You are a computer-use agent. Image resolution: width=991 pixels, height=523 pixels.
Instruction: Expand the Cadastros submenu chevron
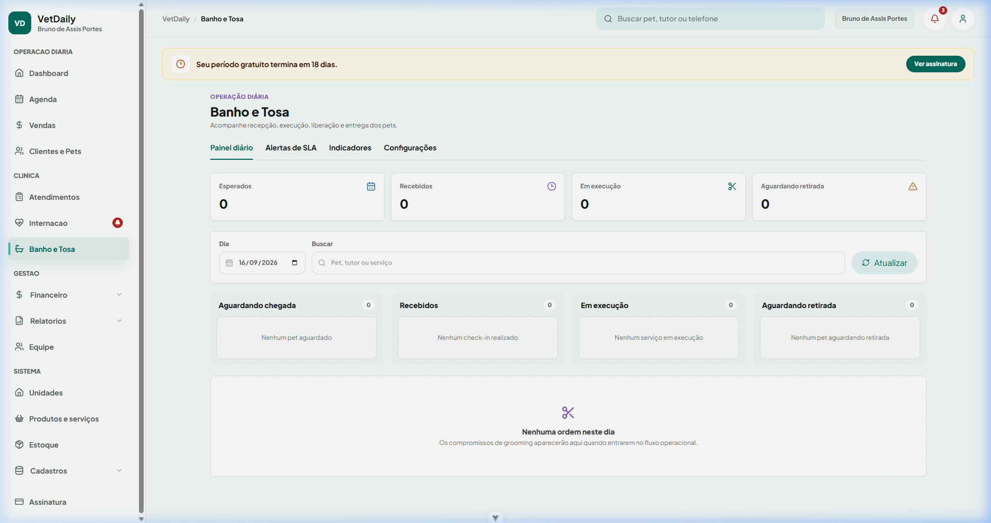tap(119, 470)
